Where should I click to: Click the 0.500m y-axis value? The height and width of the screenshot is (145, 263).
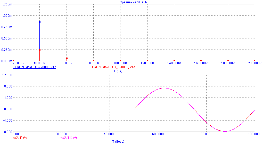(x=7, y=38)
